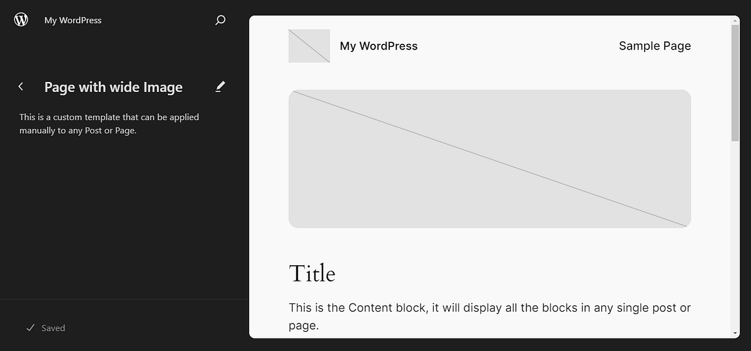The image size is (751, 351).
Task: Go back using the left chevron
Action: tap(21, 87)
